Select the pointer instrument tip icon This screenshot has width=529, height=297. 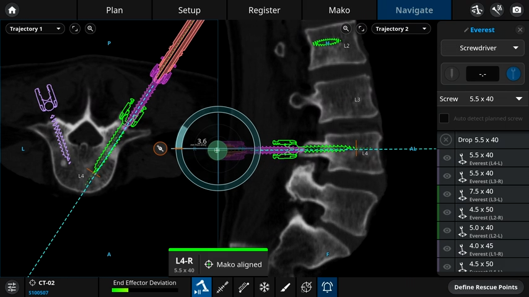pyautogui.click(x=452, y=74)
